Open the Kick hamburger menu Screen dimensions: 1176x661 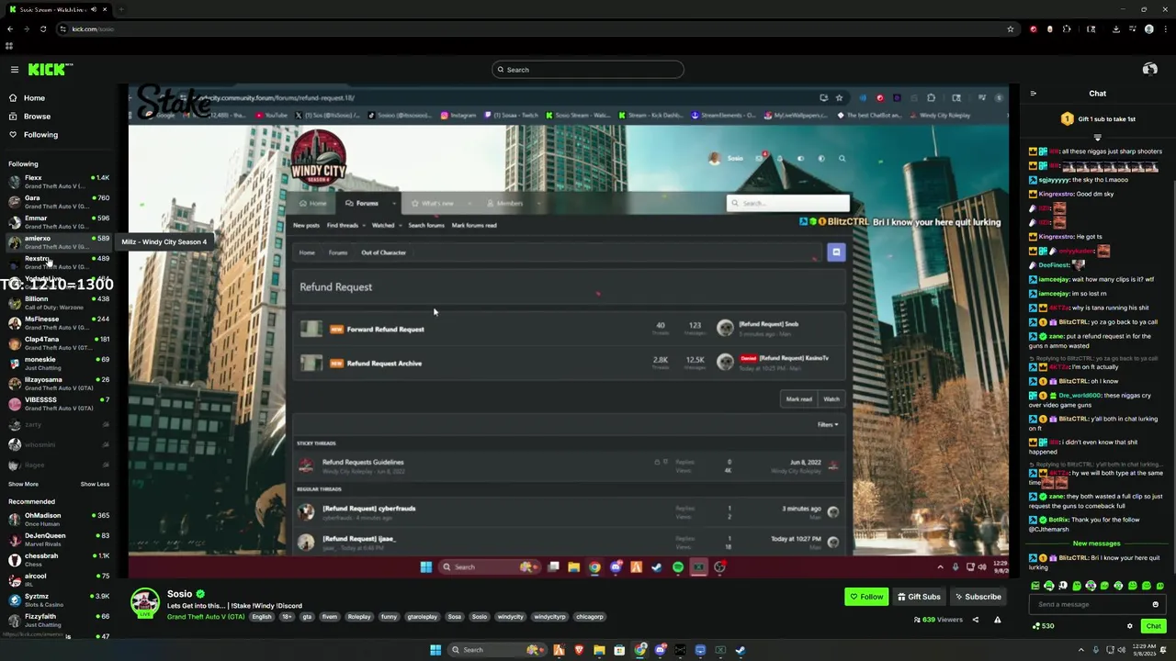(14, 70)
